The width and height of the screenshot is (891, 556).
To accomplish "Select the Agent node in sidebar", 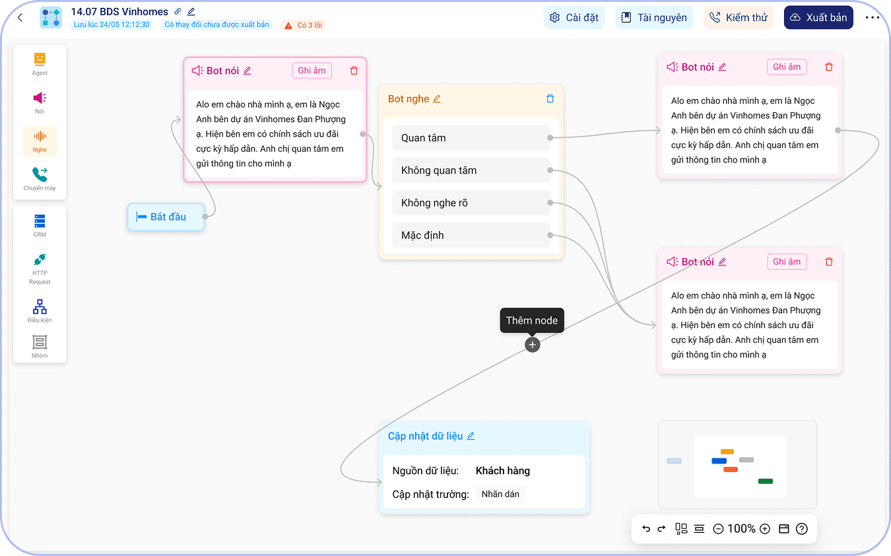I will coord(40,63).
